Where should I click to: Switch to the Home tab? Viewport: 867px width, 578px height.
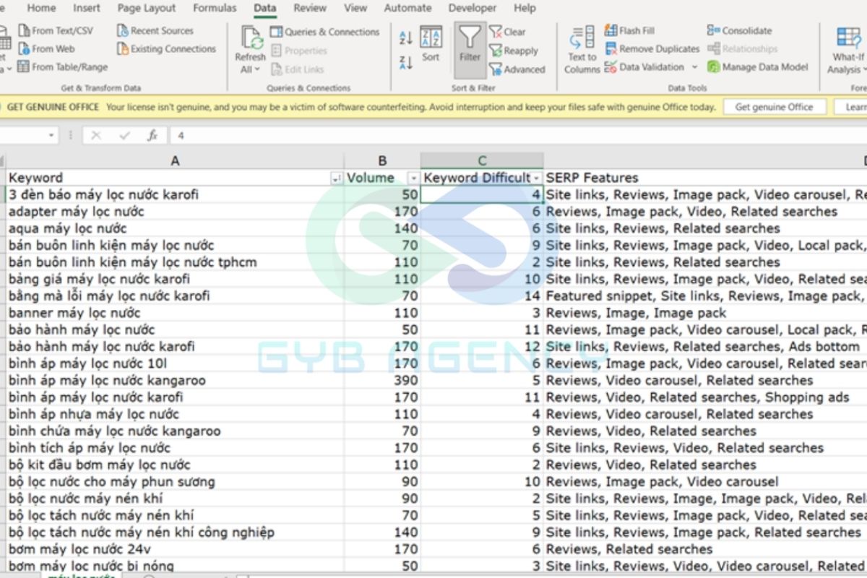41,8
